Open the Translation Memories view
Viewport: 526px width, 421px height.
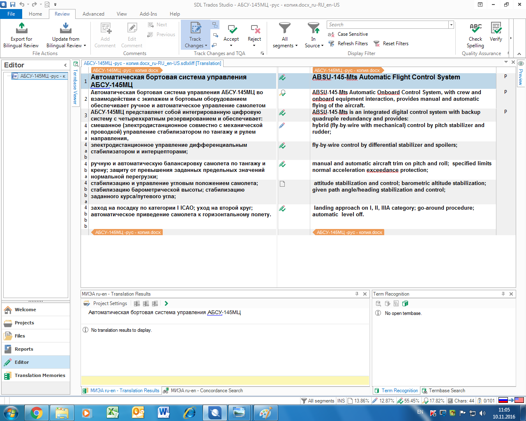pyautogui.click(x=36, y=375)
